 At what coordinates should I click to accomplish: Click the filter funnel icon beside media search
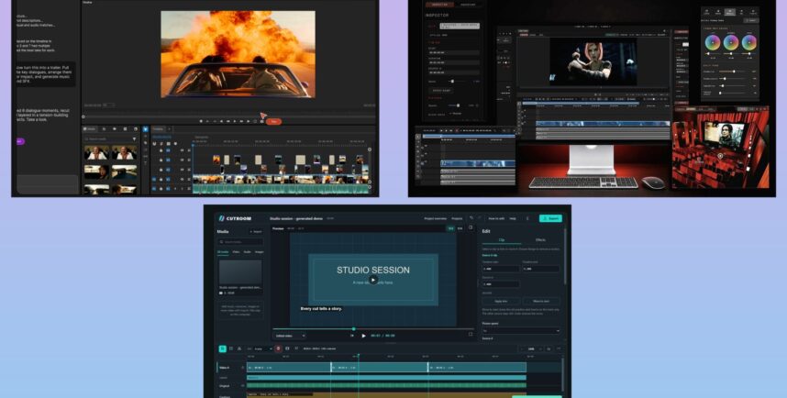[134, 139]
